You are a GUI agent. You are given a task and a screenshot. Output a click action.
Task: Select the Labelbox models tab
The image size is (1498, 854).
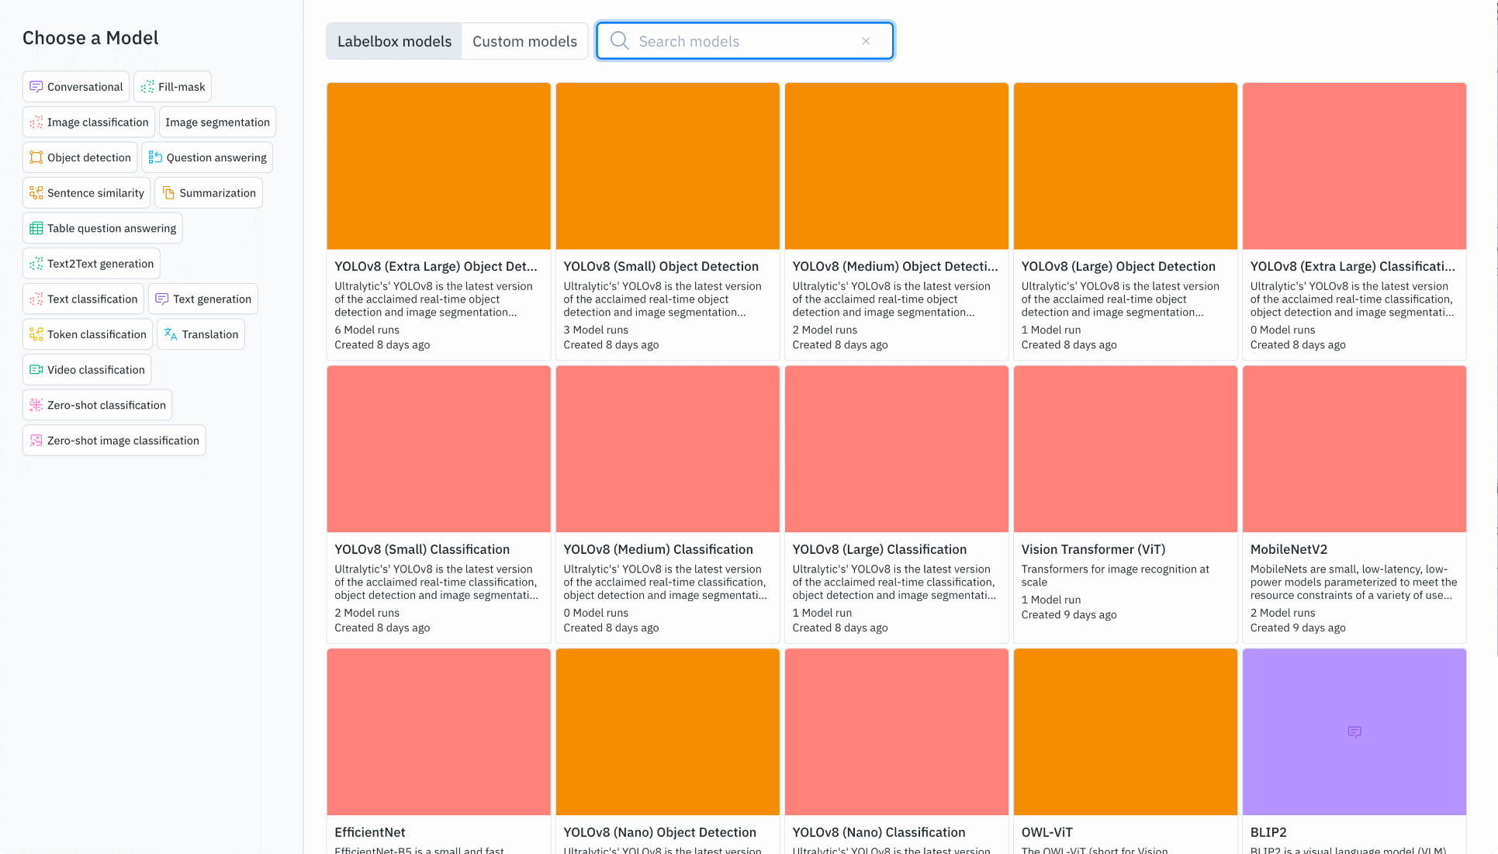(x=394, y=41)
